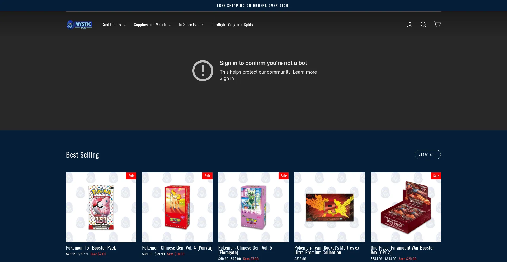
Task: Click Team Rocket's Moltres ex Ultra-Premium title
Action: click(x=327, y=250)
